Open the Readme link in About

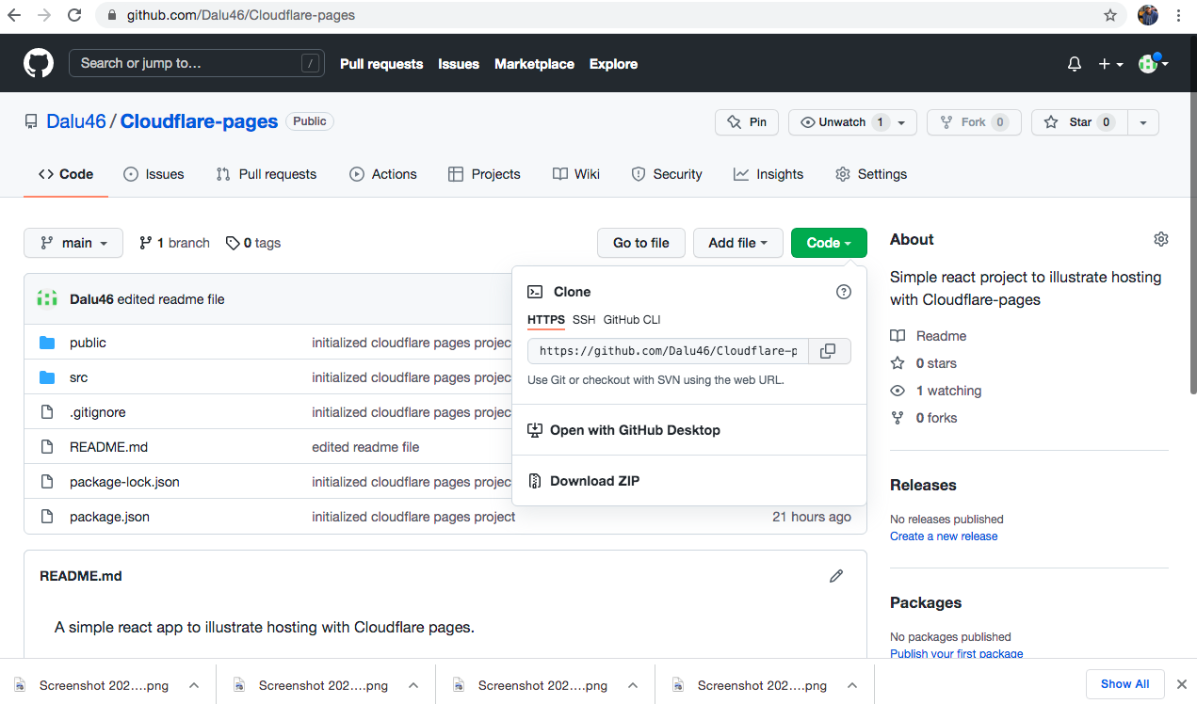[929, 336]
